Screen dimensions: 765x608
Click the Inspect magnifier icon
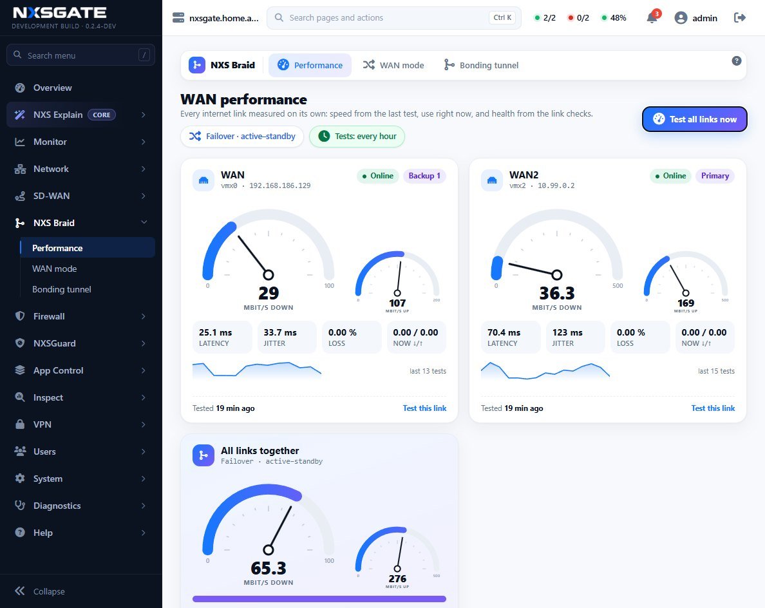20,397
